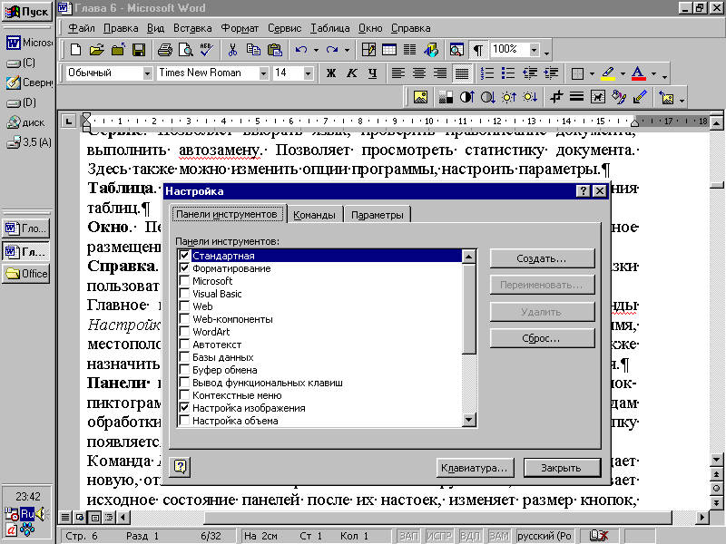Uncheck the Стандартная toolbar checkbox
The image size is (726, 544).
coord(184,256)
